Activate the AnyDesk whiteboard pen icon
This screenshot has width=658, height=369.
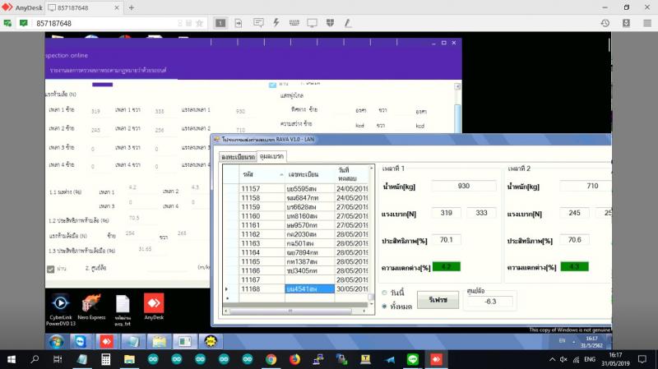point(348,23)
